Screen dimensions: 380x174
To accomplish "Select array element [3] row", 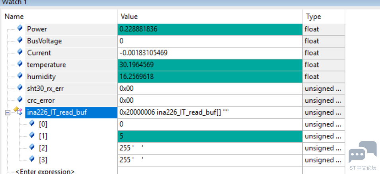I will point(43,160).
